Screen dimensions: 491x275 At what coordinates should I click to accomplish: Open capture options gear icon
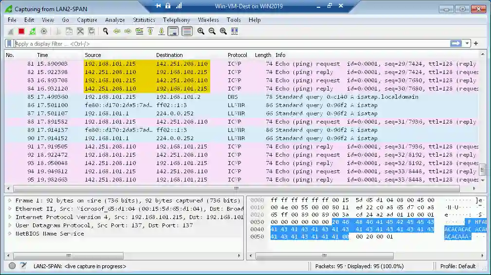44,31
